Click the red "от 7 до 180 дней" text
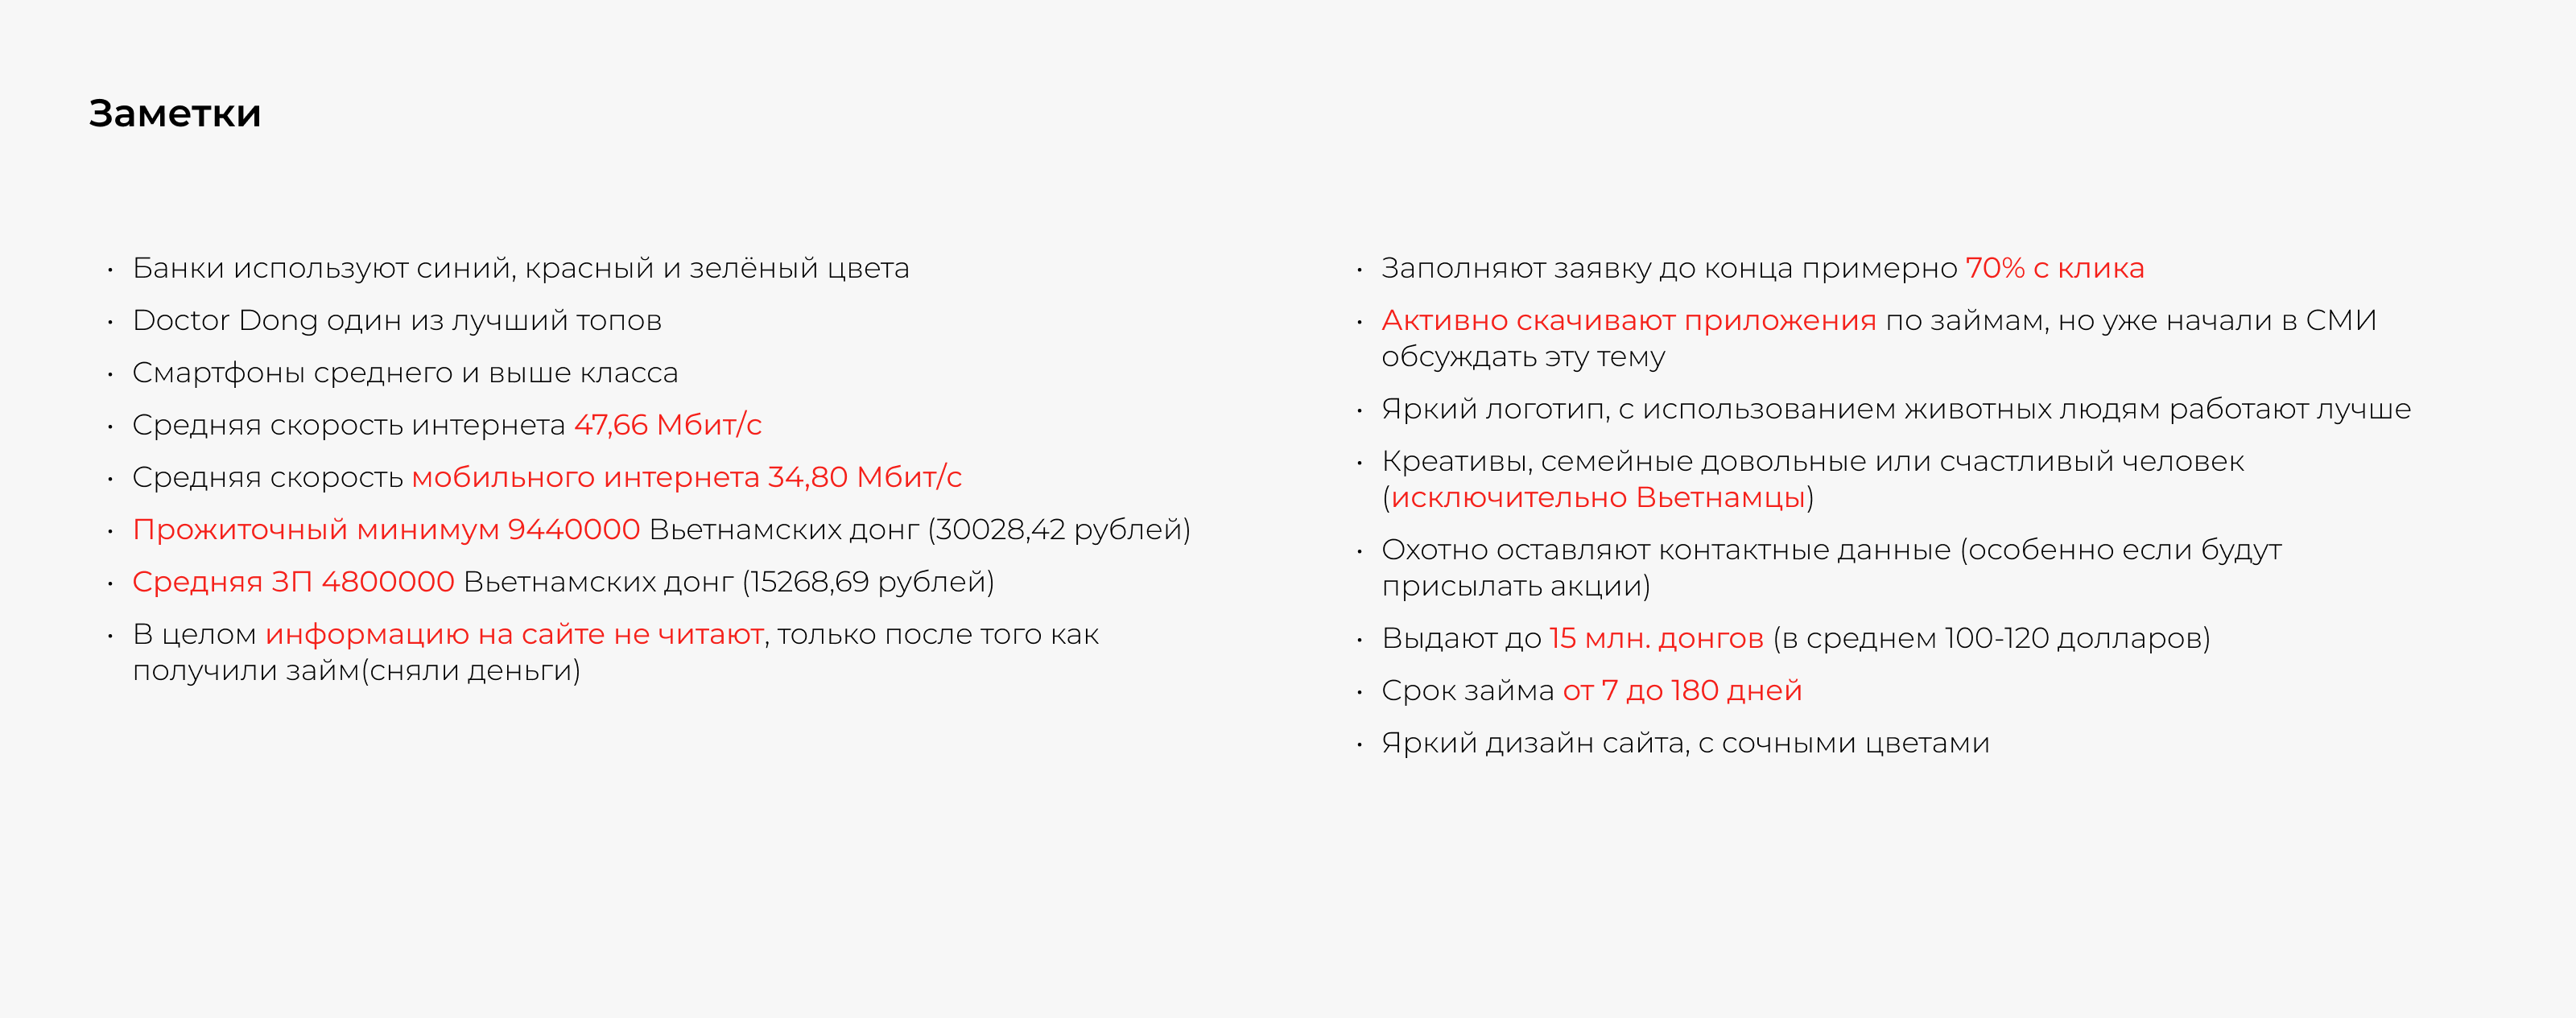Screen dimensions: 2576x1018 click(x=1682, y=691)
